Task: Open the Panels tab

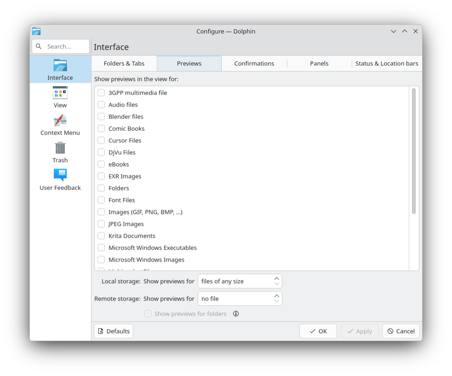Action: coord(319,63)
